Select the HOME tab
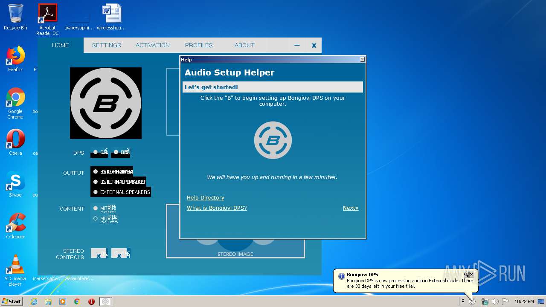This screenshot has height=307, width=546. coord(61,45)
